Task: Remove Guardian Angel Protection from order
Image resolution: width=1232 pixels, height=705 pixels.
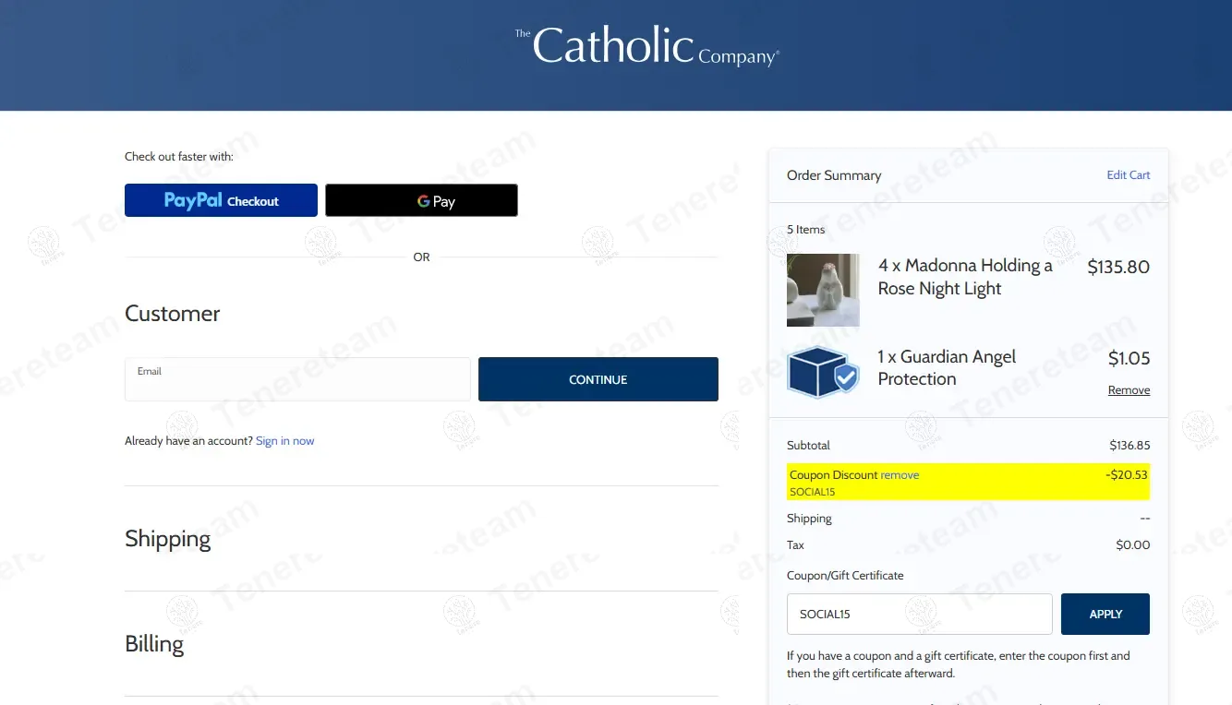Action: click(1129, 390)
